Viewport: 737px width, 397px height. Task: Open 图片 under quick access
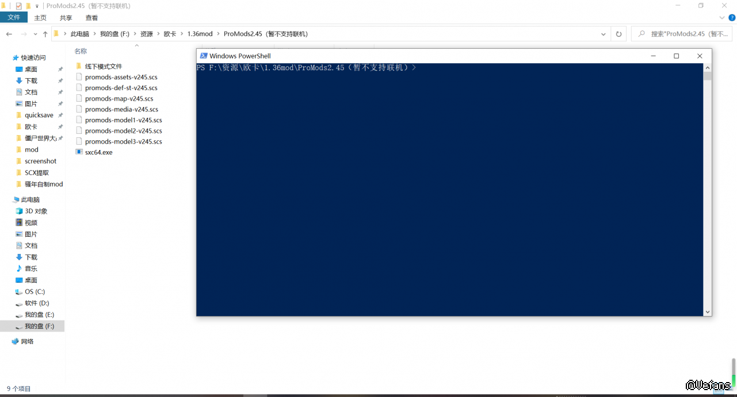click(31, 103)
